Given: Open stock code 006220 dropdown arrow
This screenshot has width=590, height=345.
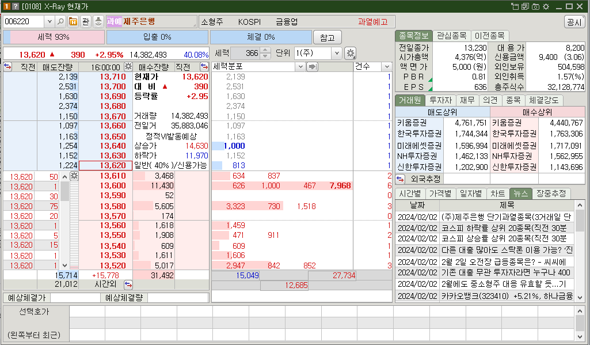Looking at the screenshot, I should 50,21.
